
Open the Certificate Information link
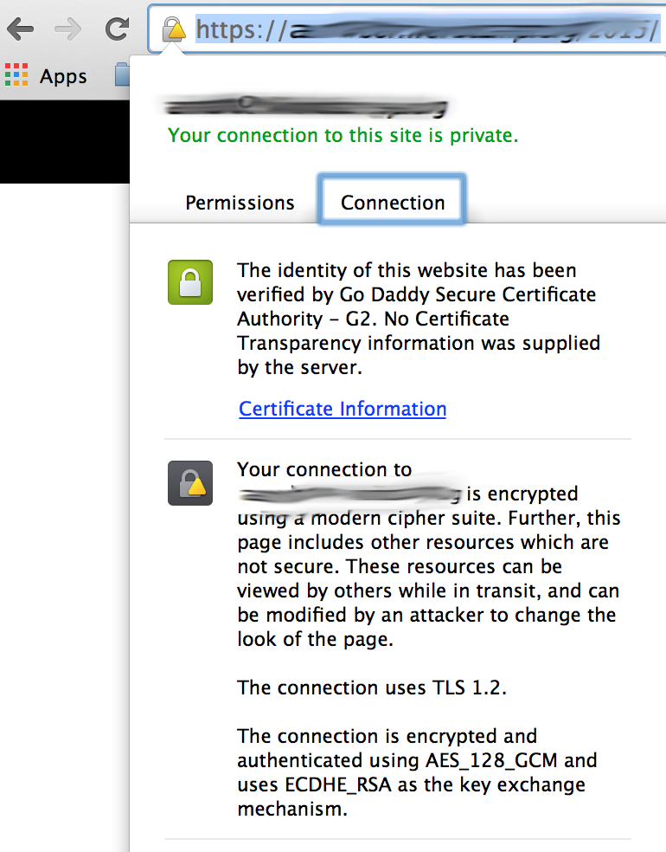click(343, 409)
